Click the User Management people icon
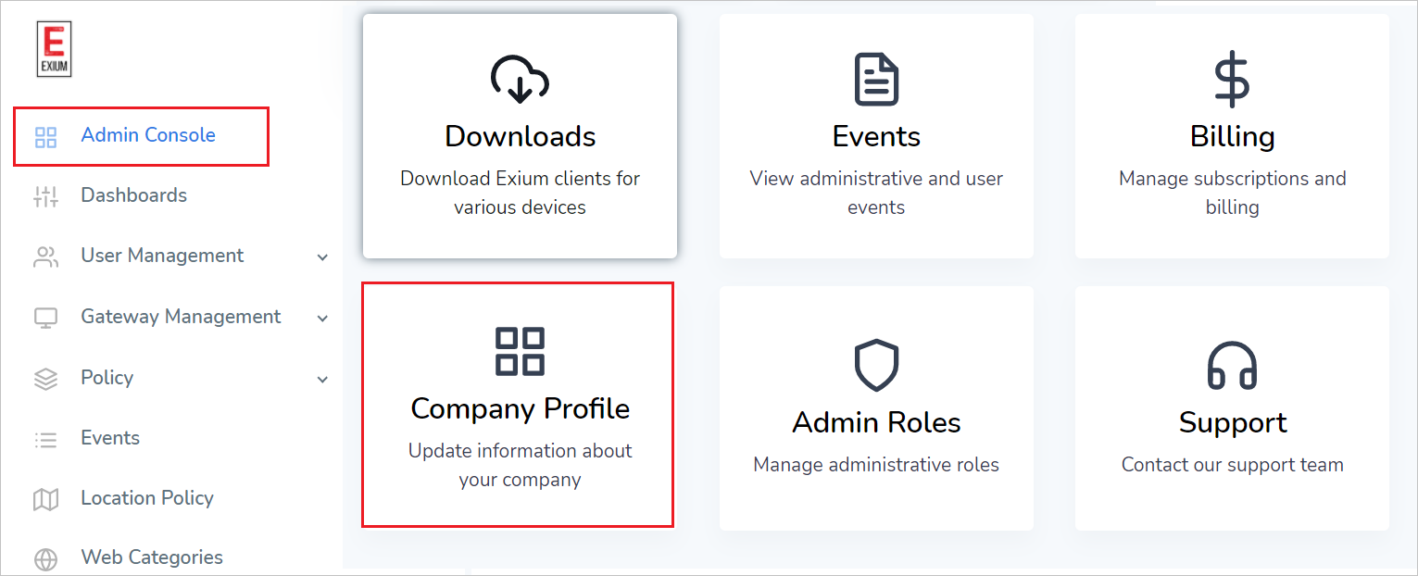1418x576 pixels. click(45, 257)
